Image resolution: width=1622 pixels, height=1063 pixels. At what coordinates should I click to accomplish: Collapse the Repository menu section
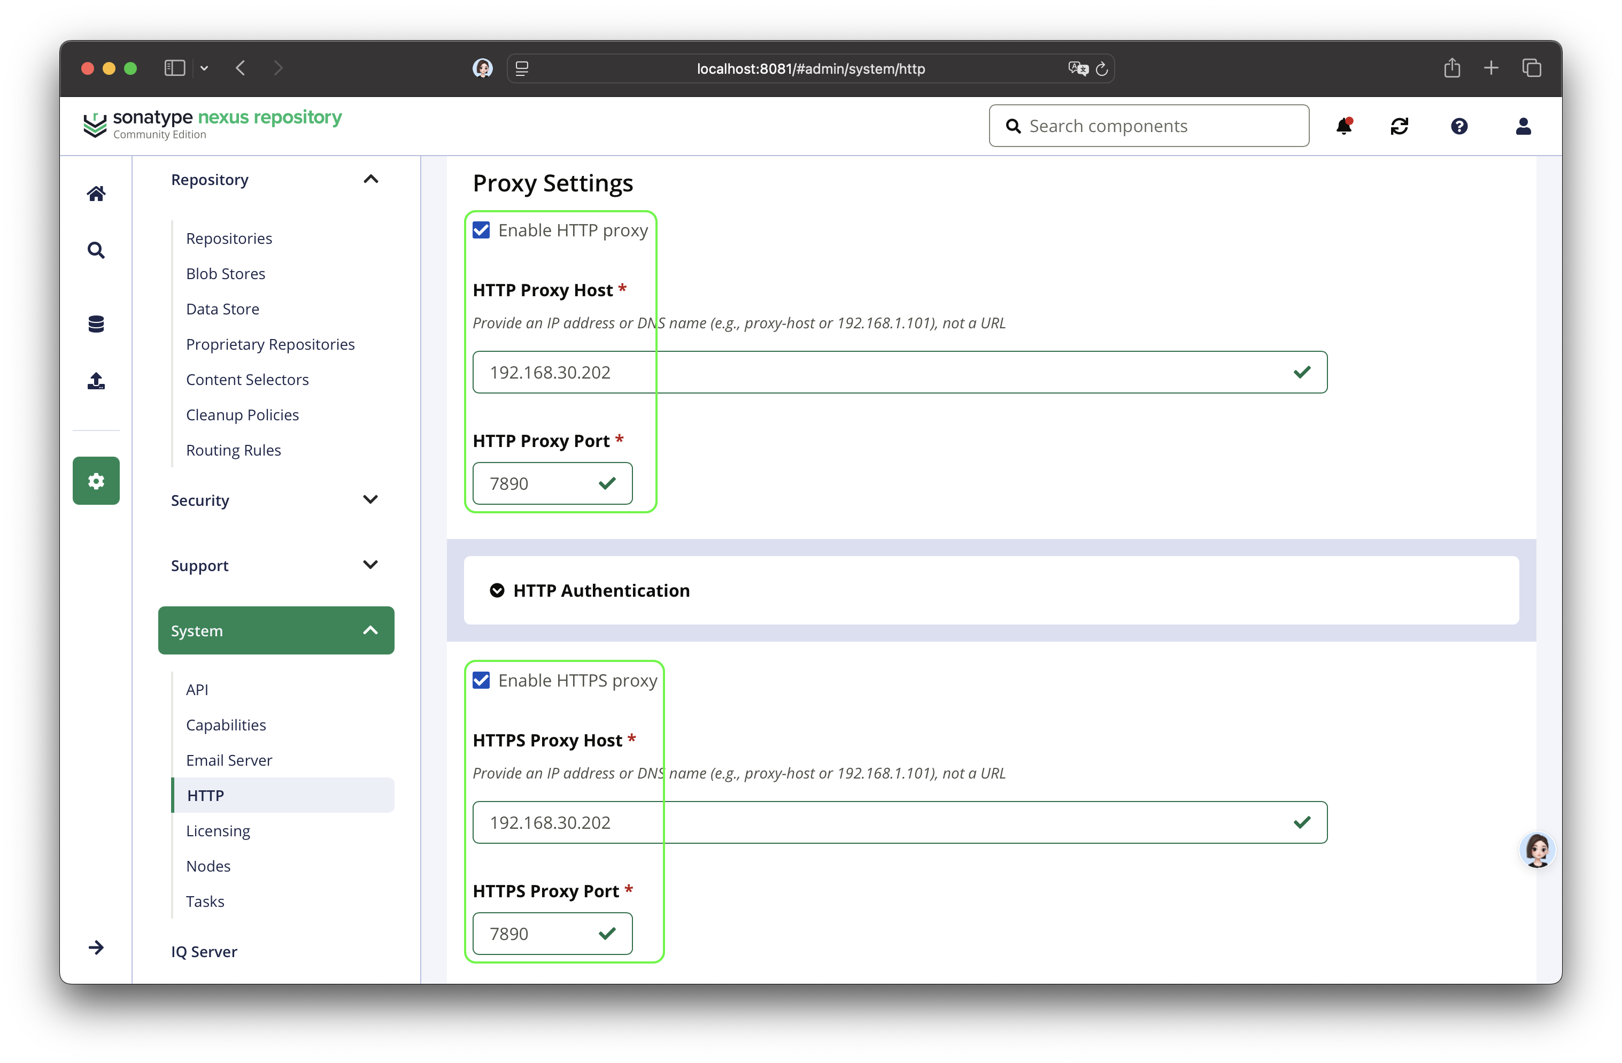click(x=370, y=179)
